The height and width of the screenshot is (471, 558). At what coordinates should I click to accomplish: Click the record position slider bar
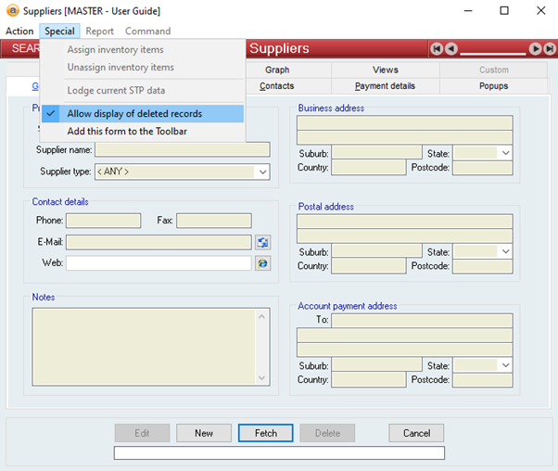pyautogui.click(x=493, y=54)
